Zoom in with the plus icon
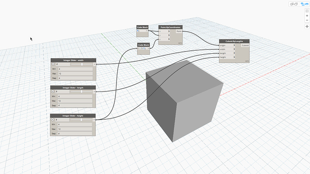This screenshot has height=174, width=310. click(307, 16)
